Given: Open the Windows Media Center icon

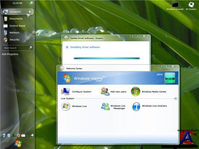Looking at the screenshot, I should (x=135, y=91).
